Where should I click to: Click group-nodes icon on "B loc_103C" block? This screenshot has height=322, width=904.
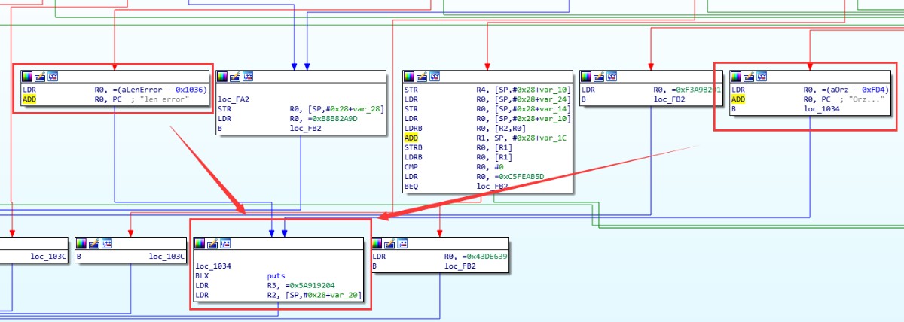(x=108, y=244)
